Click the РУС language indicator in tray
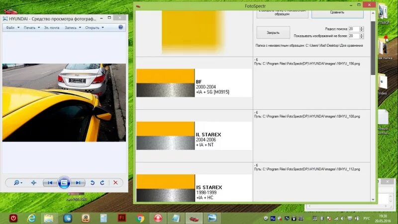This screenshot has width=398, height=224. (367, 219)
